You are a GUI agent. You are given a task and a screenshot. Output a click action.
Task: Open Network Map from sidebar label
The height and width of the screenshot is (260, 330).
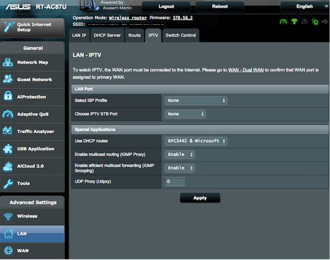[33, 63]
